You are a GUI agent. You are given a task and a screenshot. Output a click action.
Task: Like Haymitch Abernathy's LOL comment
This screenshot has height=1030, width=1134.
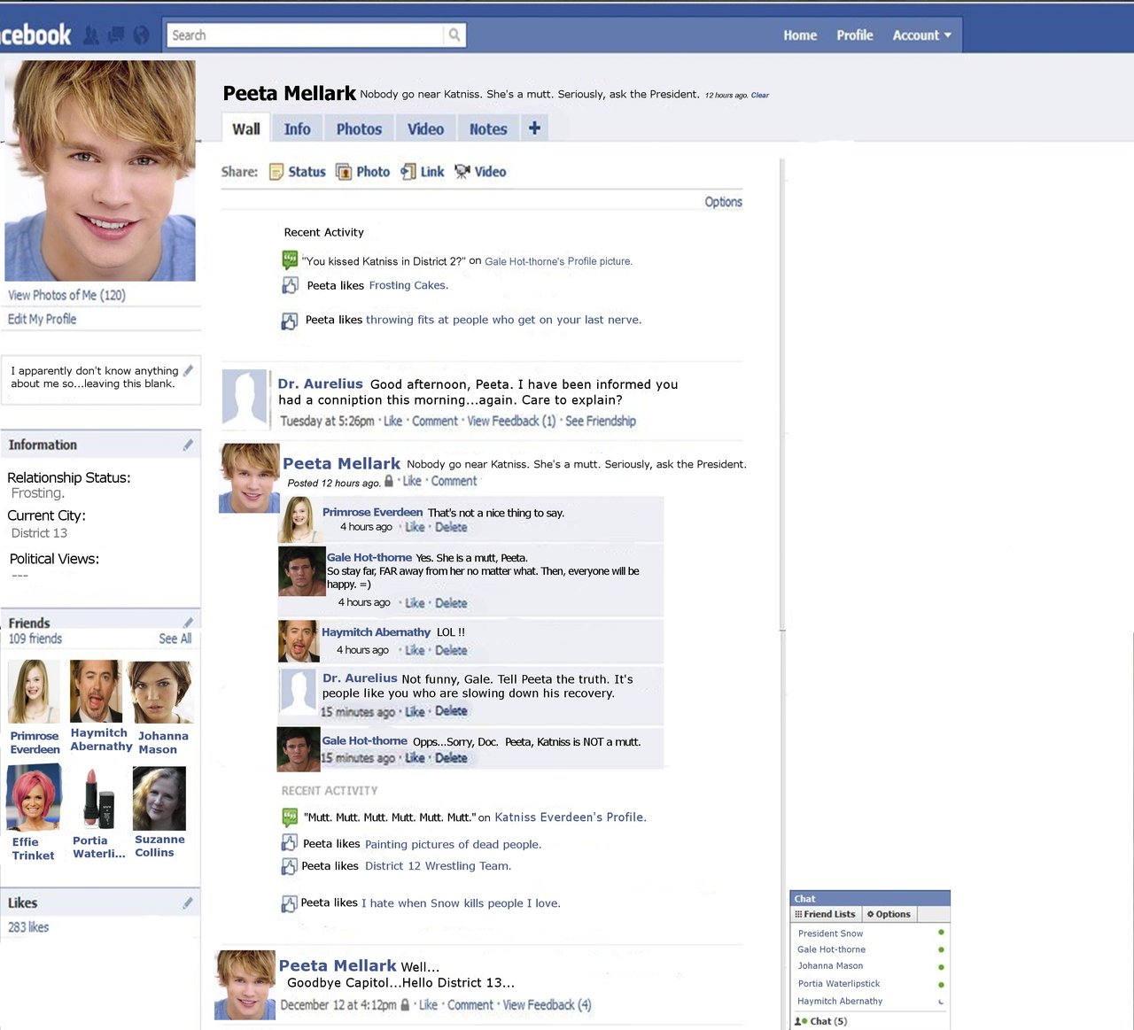[415, 650]
